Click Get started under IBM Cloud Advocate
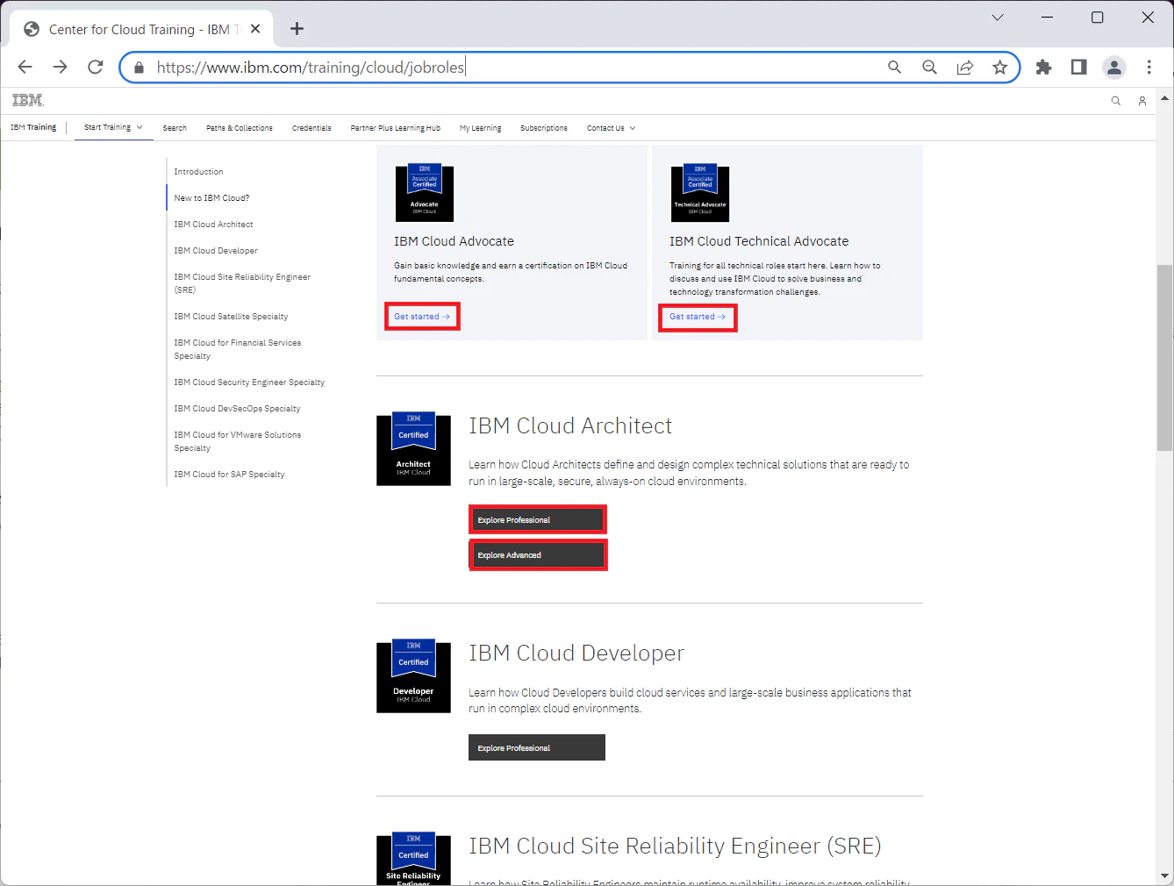This screenshot has height=886, width=1174. pyautogui.click(x=422, y=317)
